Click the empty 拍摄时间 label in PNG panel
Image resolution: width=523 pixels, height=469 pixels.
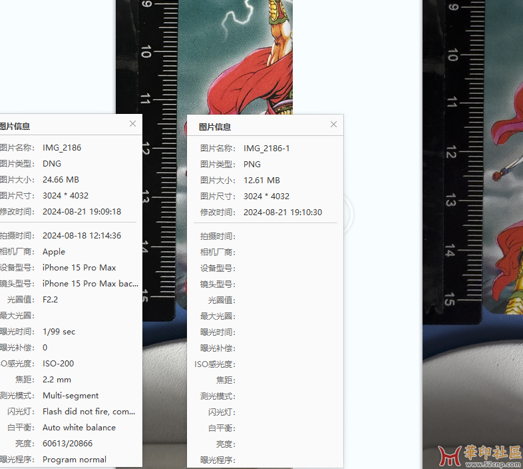click(218, 236)
